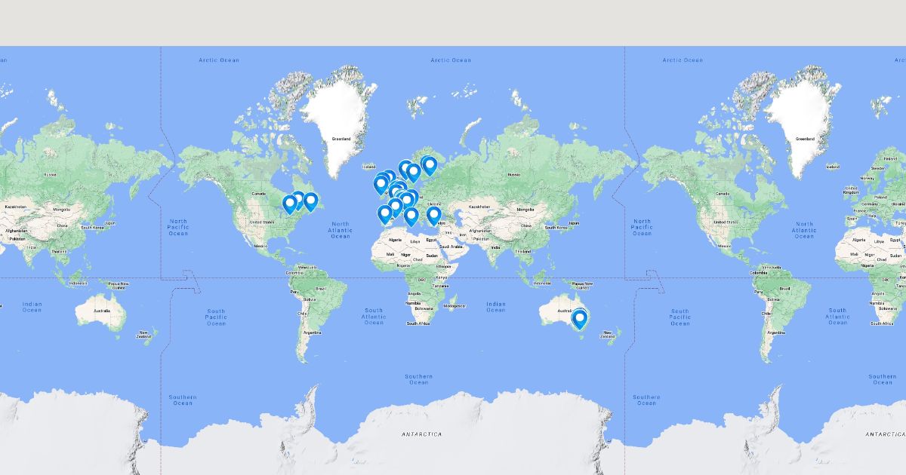Open the marker over southern France

(396, 207)
